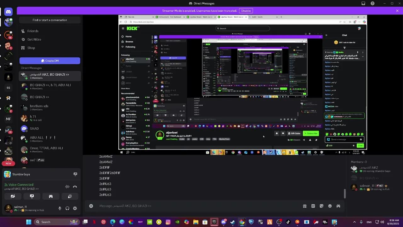Open the gift Nitro icon in message bar
Screen dimensions: 403x227
[305, 206]
